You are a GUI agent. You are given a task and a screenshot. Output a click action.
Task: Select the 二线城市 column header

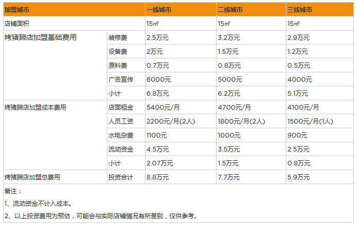point(230,10)
